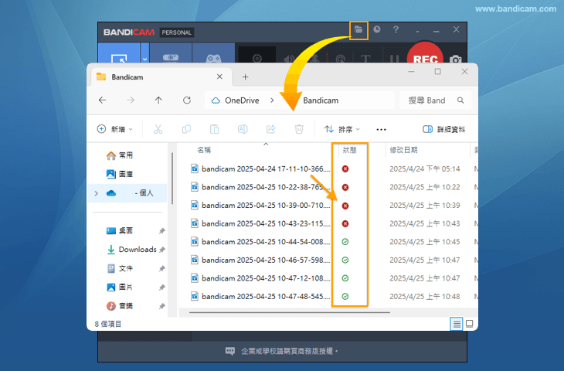Select file bandicam 2025-04-24 17-11-10-366
The height and width of the screenshot is (371, 564).
pyautogui.click(x=260, y=168)
